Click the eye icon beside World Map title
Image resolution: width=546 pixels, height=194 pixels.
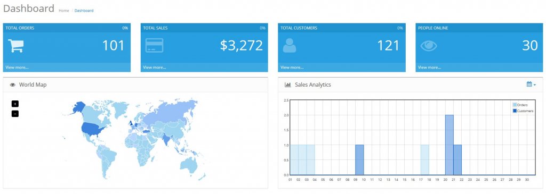tap(13, 85)
